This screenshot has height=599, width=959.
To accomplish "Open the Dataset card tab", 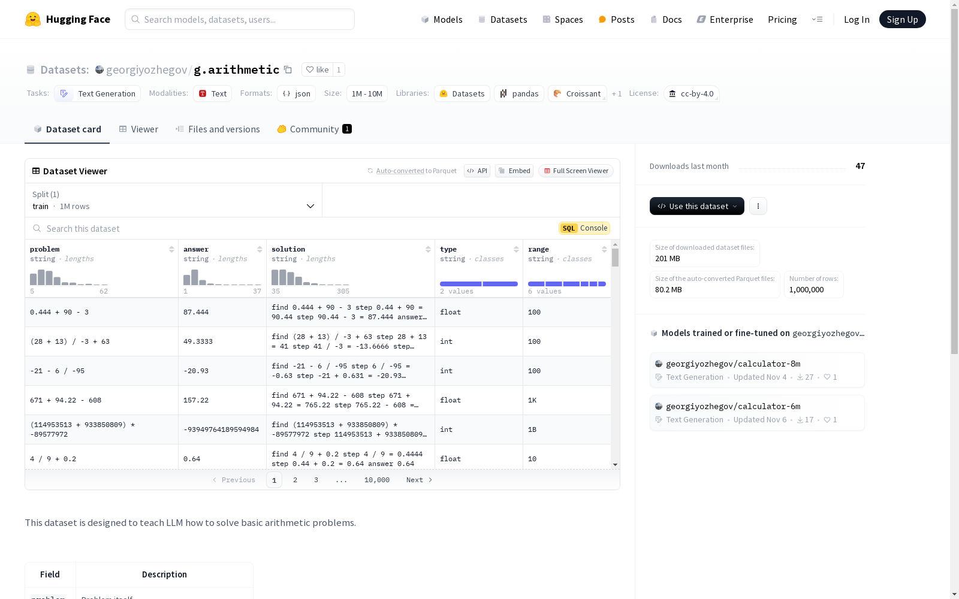I will [x=67, y=129].
